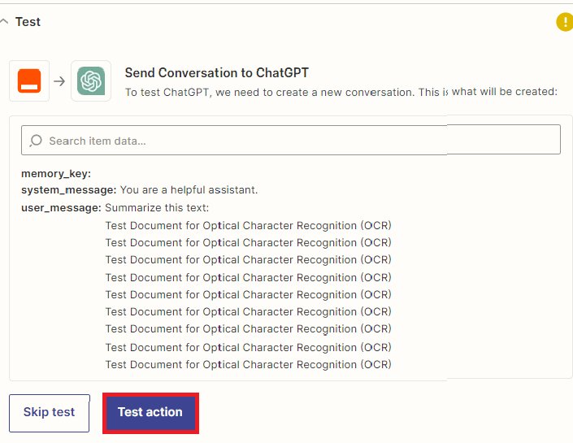Click the arrow between the app icons
The image size is (573, 443).
point(59,80)
